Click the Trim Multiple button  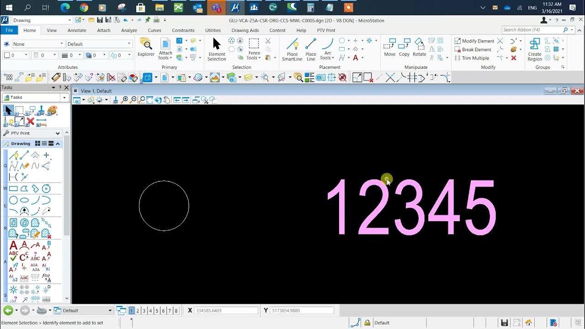472,58
